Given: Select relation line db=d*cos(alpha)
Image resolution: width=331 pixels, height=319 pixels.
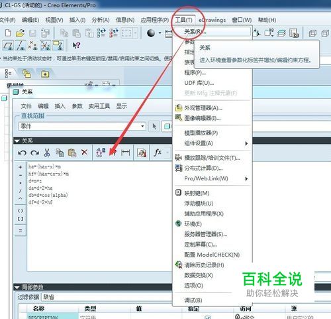Looking at the screenshot, I should pos(48,195).
